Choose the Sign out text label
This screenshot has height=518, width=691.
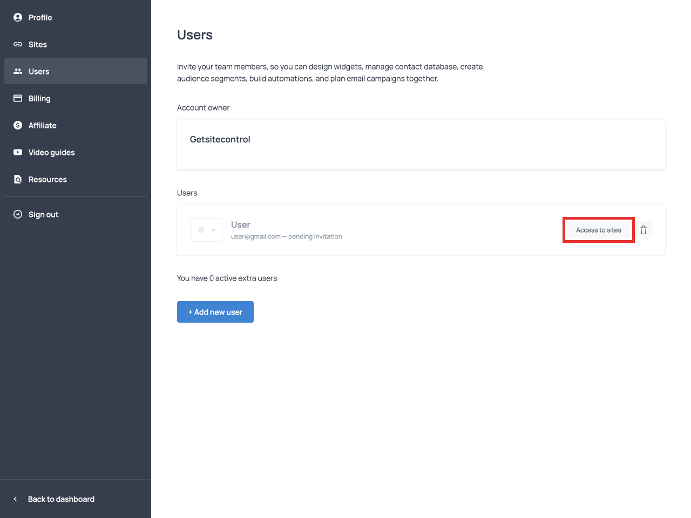click(43, 214)
